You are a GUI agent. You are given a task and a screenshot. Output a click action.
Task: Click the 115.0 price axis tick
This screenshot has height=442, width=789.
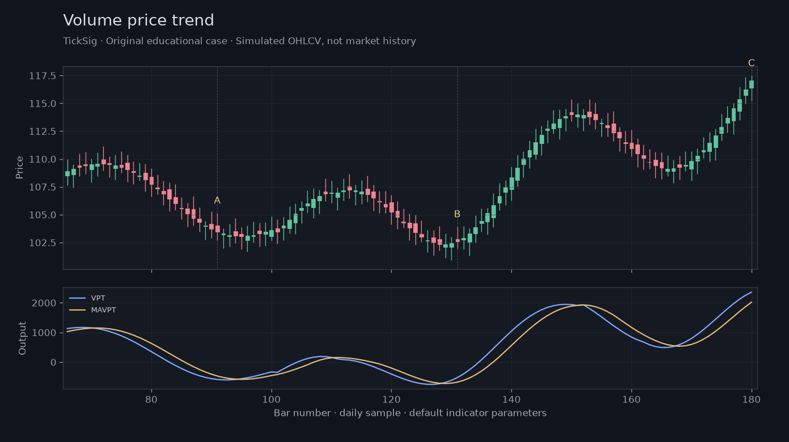pyautogui.click(x=43, y=104)
